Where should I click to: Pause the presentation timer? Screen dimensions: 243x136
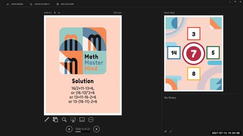[55, 12]
